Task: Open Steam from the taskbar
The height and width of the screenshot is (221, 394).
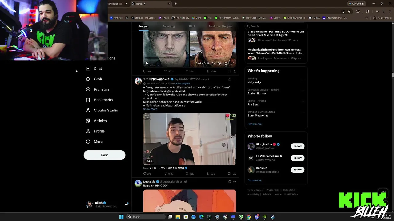Action: [272, 217]
